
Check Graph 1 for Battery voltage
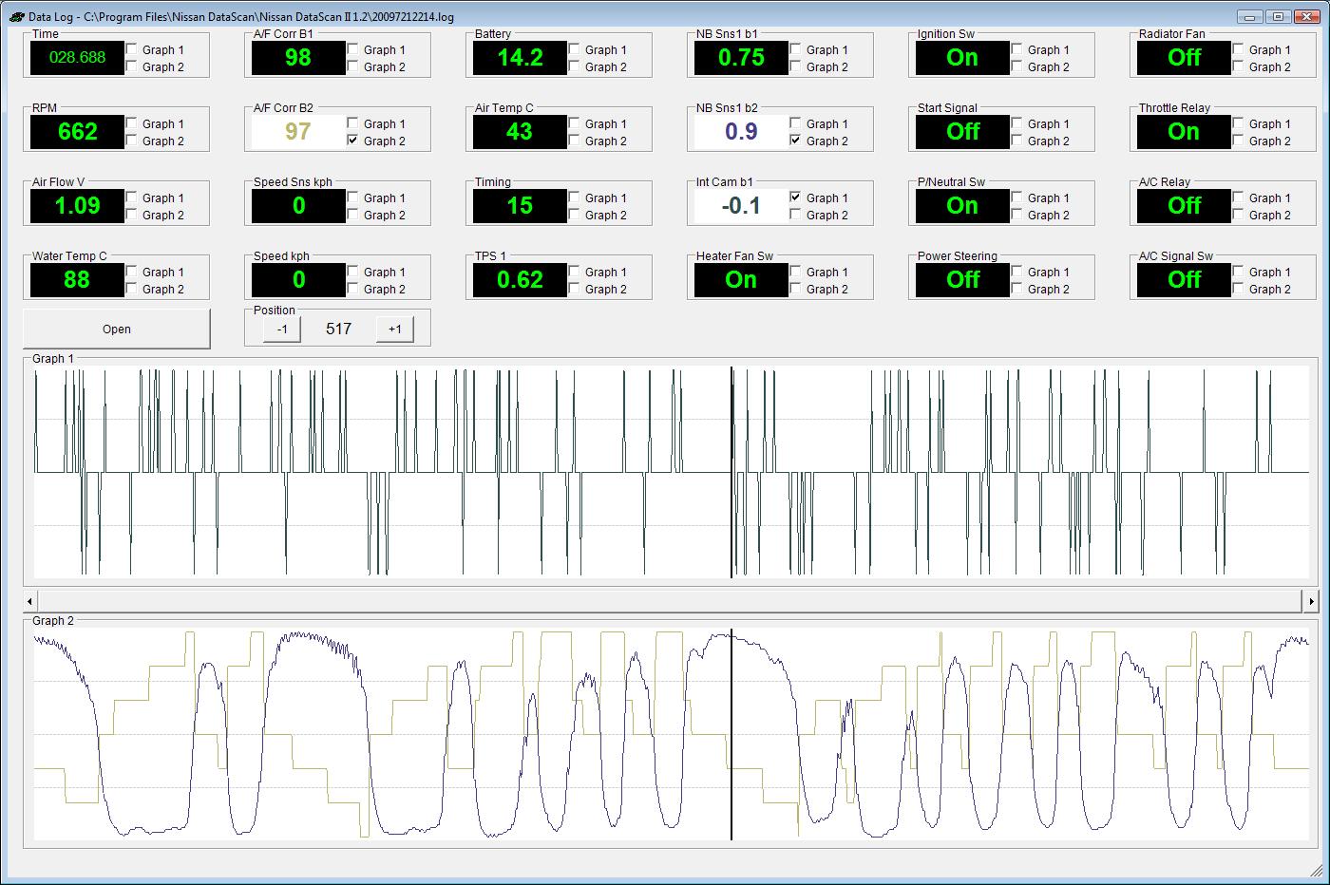[575, 50]
